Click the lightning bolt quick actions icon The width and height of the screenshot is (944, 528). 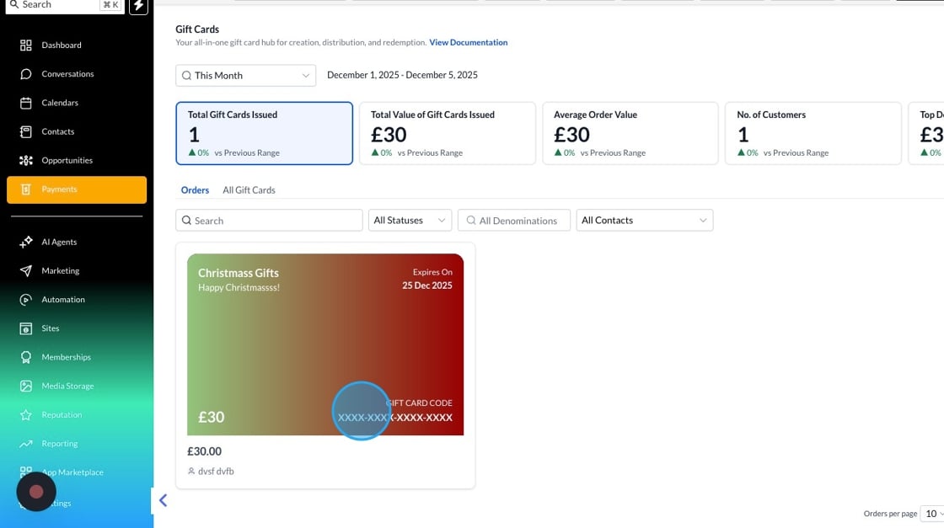coord(138,6)
